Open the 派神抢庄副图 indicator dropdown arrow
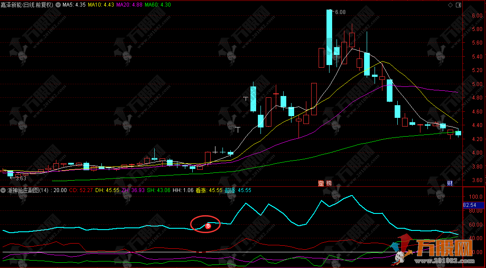This screenshot has width=486, height=268. point(3,190)
